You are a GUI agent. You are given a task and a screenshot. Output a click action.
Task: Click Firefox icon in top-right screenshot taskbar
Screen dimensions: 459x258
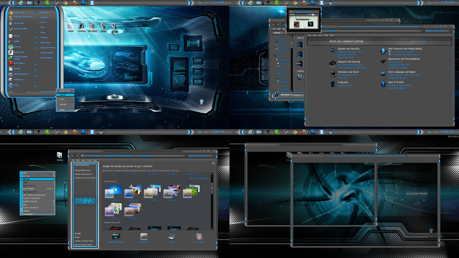(304, 3)
